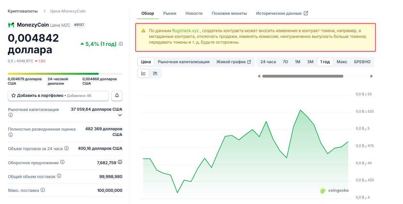The height and width of the screenshot is (204, 403).
Task: Click info icon beside market capitalization
Action: (x=11, y=115)
